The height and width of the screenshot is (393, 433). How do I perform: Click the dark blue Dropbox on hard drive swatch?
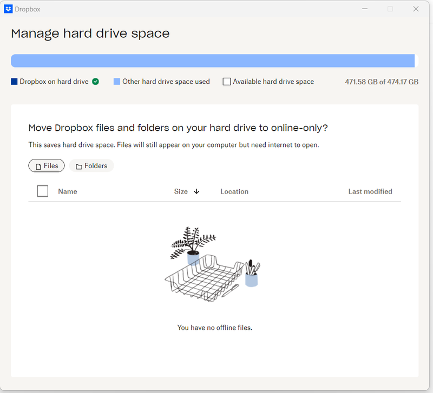[14, 82]
